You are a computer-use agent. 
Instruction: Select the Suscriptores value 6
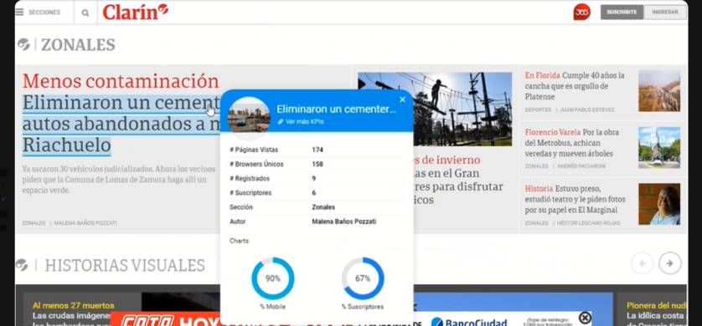[314, 192]
